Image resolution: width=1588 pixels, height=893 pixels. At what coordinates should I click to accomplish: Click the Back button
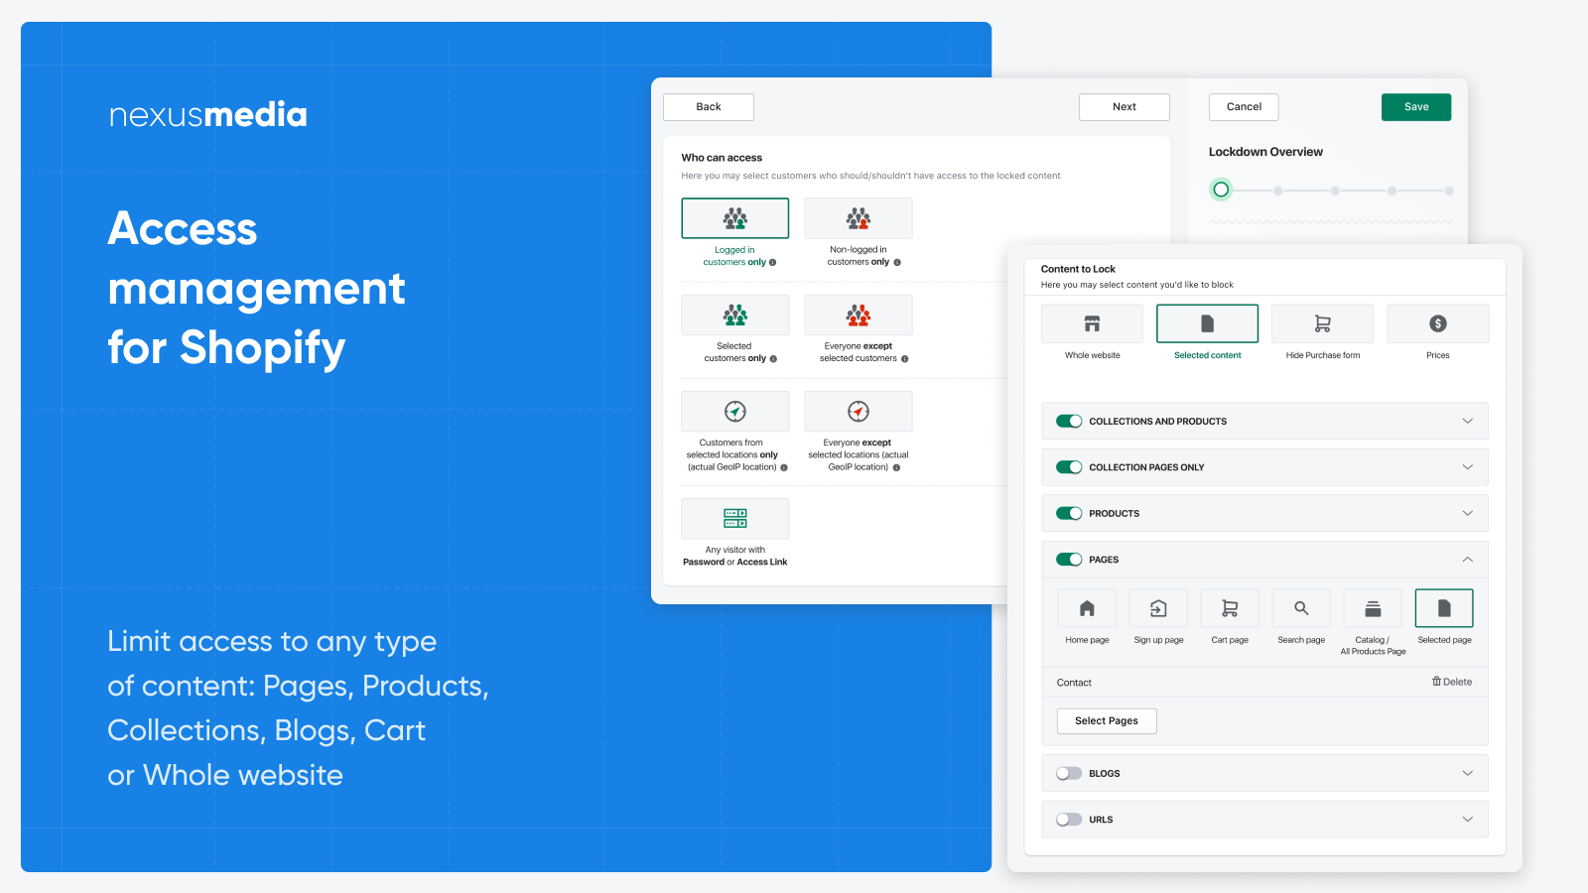pos(709,107)
